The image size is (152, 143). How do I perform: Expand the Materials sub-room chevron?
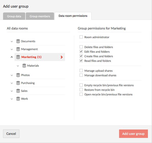(18, 66)
